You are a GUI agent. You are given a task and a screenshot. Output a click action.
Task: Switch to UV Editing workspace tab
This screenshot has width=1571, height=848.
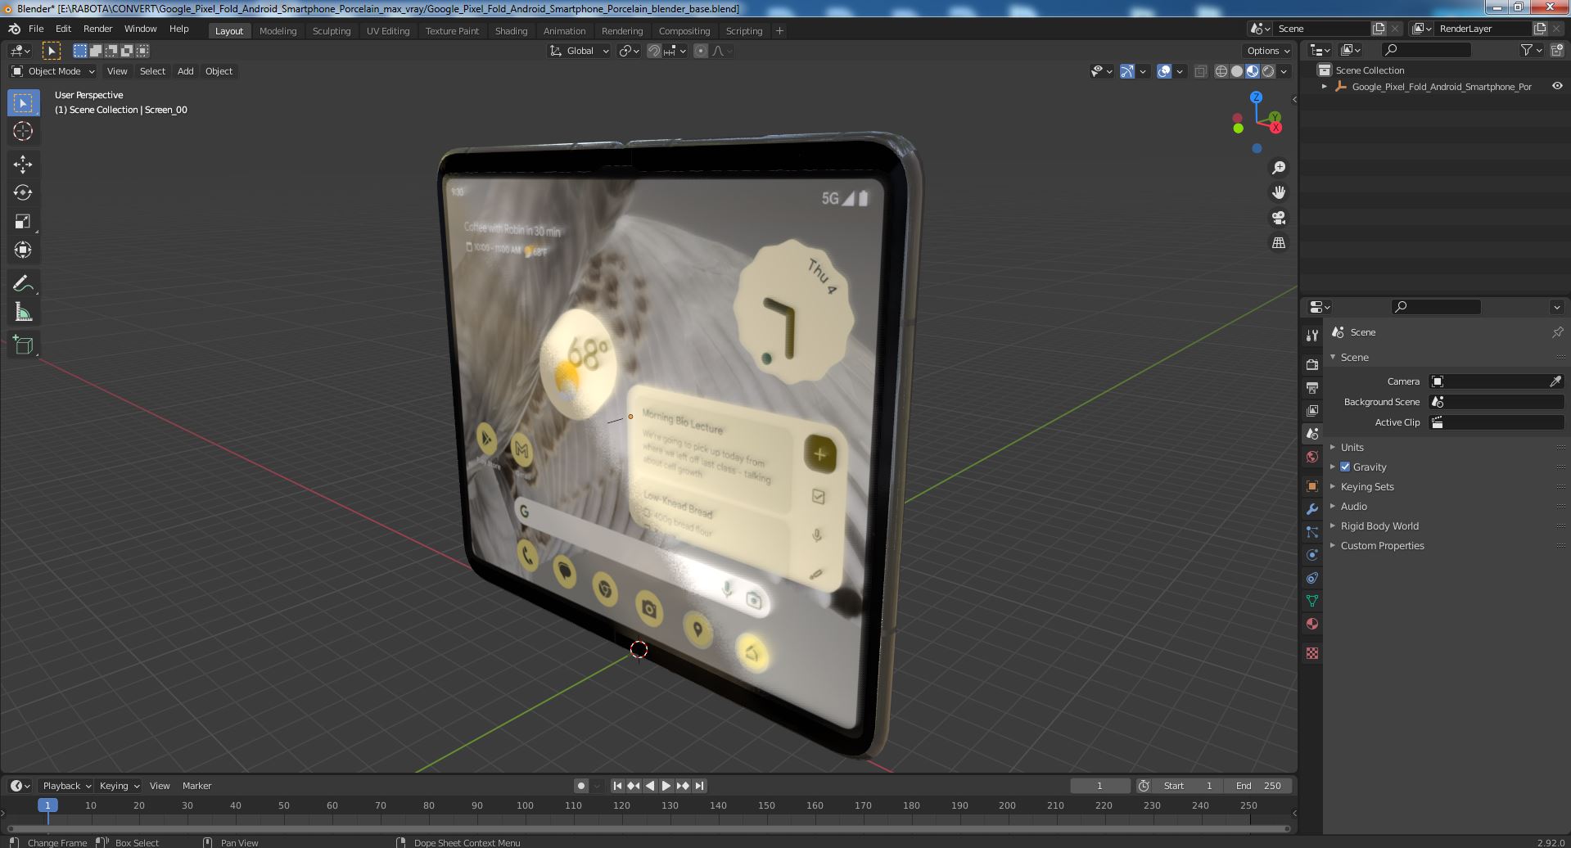[388, 31]
